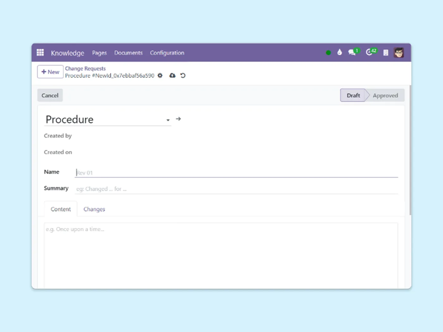Image resolution: width=443 pixels, height=332 pixels.
Task: Click the New button
Action: pyautogui.click(x=50, y=72)
